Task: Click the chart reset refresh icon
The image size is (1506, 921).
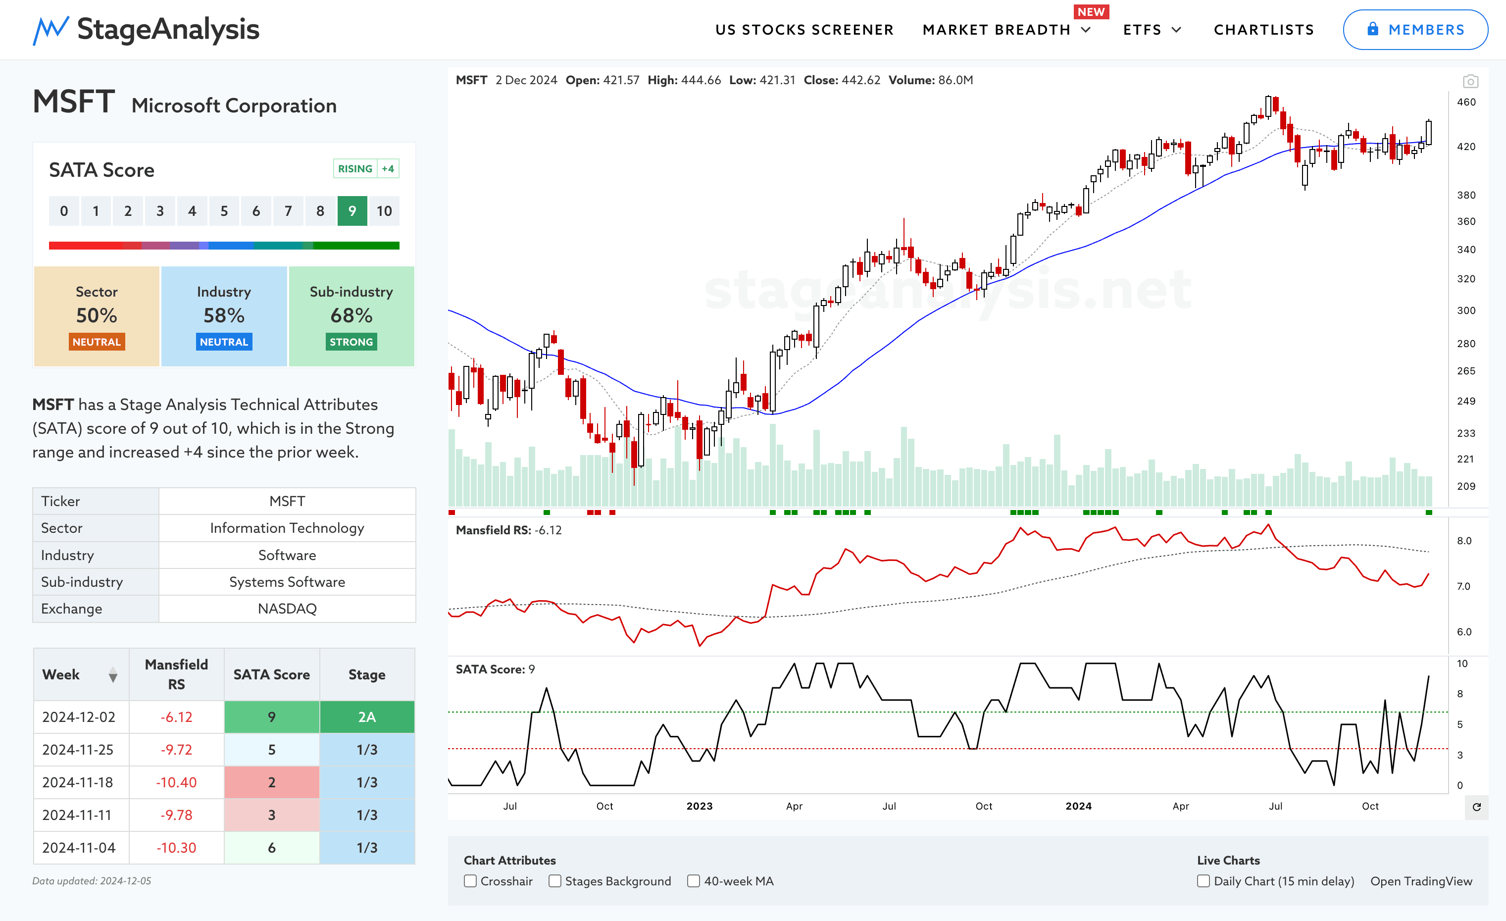Action: coord(1476,807)
